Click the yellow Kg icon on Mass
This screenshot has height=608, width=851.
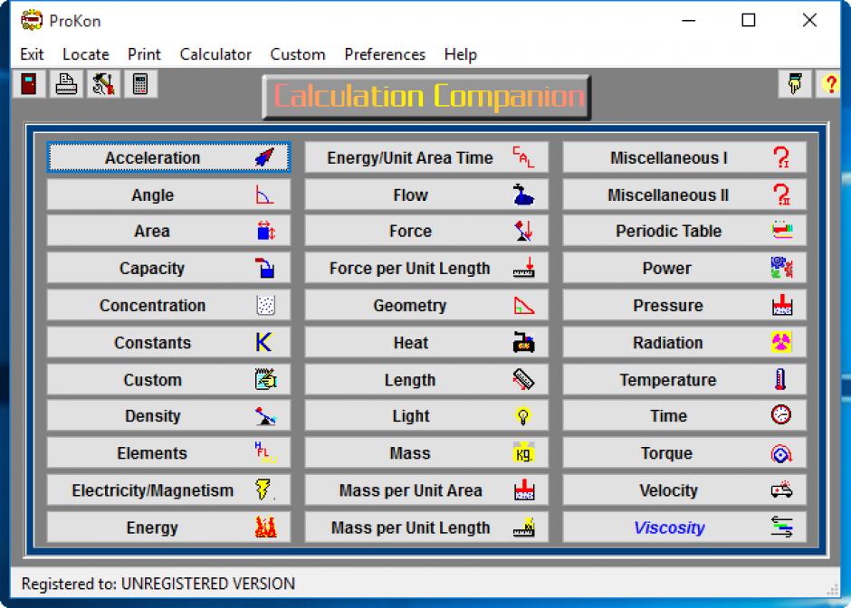[x=524, y=453]
